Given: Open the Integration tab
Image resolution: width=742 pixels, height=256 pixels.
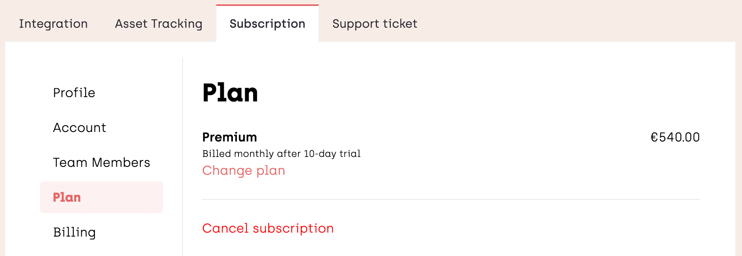Looking at the screenshot, I should (x=53, y=24).
